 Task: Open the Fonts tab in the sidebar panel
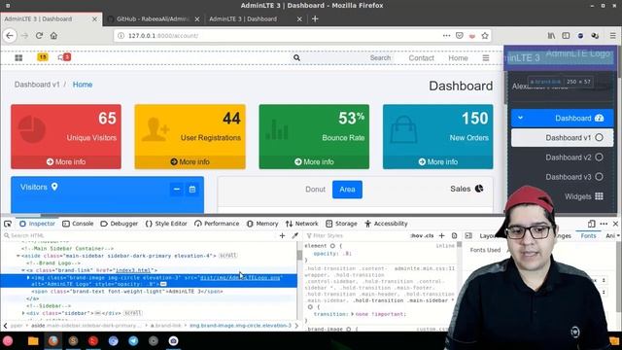588,235
